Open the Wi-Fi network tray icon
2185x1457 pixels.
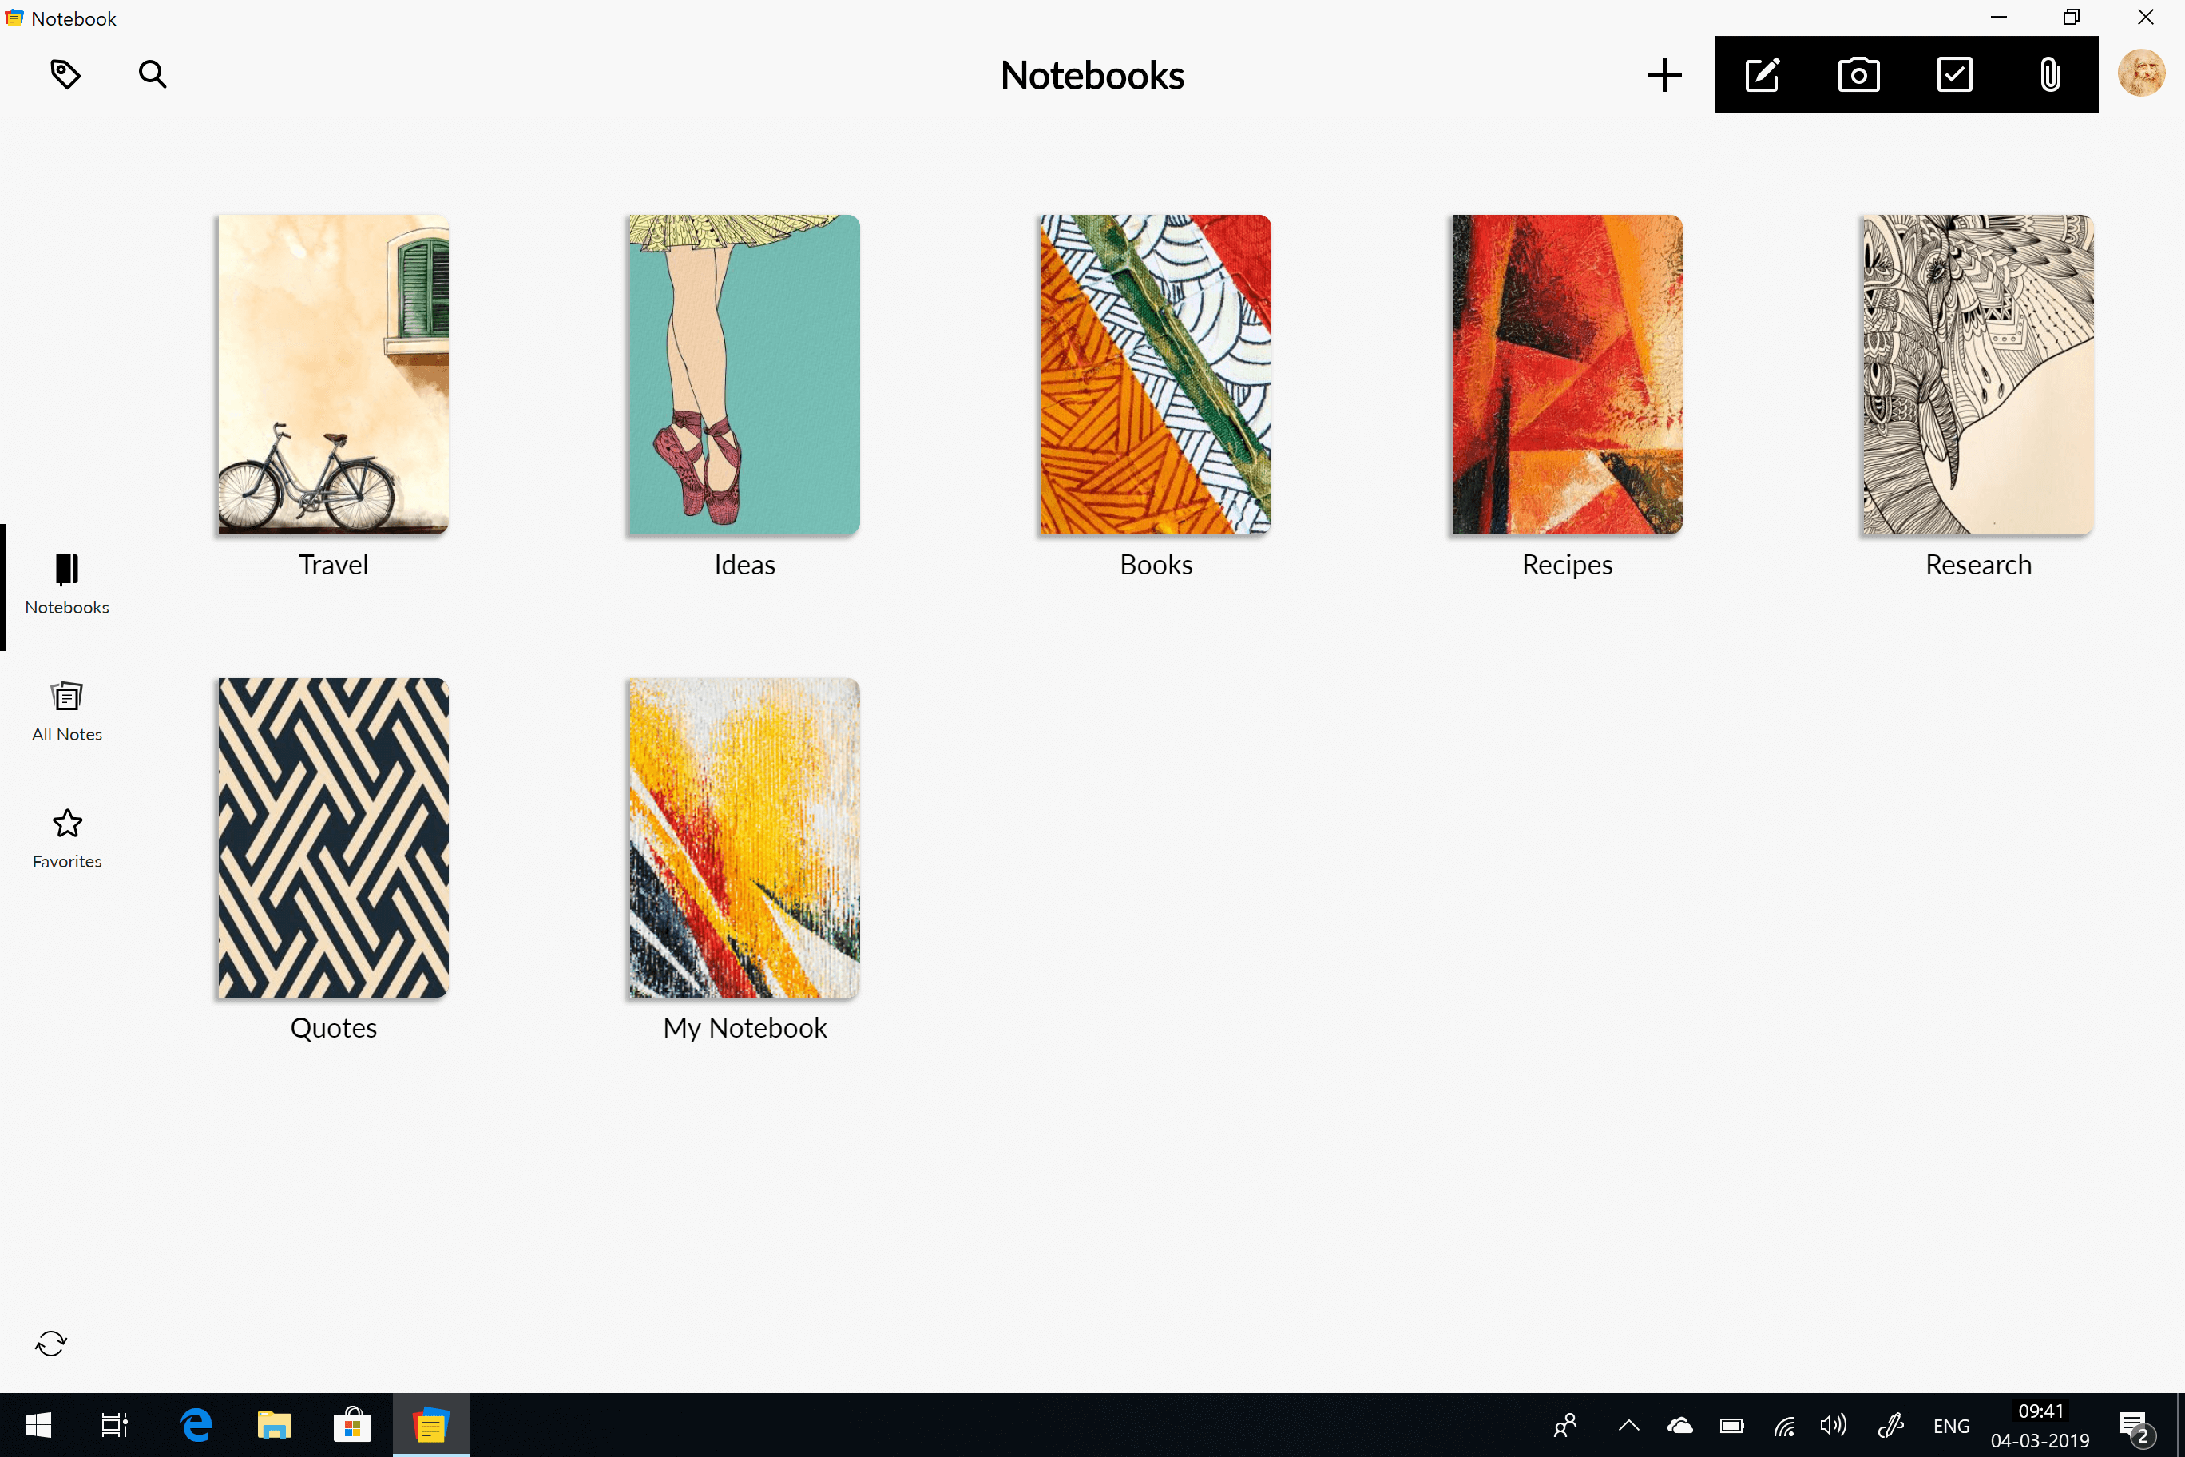[x=1783, y=1425]
